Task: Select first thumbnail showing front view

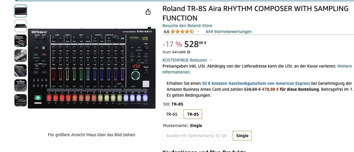Action: coord(20,11)
